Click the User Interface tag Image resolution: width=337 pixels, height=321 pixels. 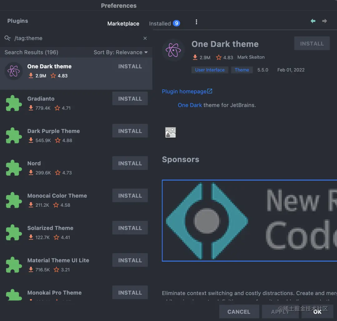(x=210, y=70)
